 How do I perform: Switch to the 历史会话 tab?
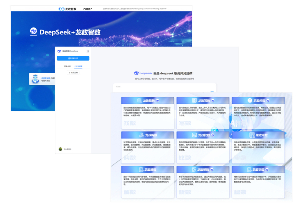point(67,66)
